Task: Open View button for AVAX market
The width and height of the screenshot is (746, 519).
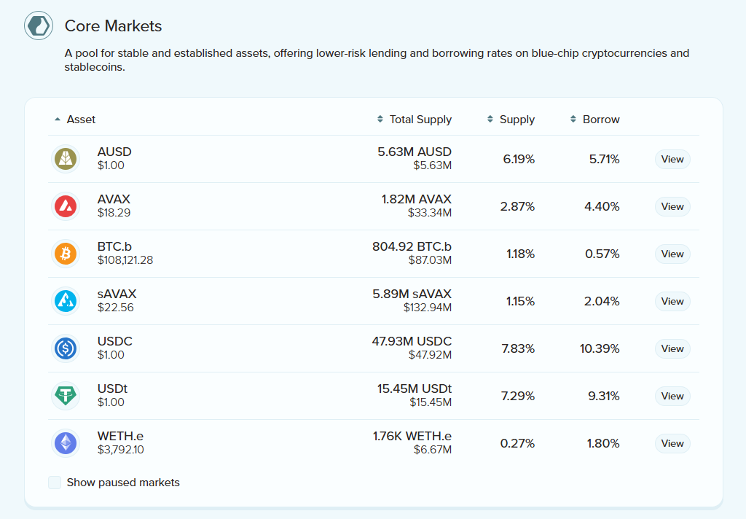Action: tap(672, 206)
